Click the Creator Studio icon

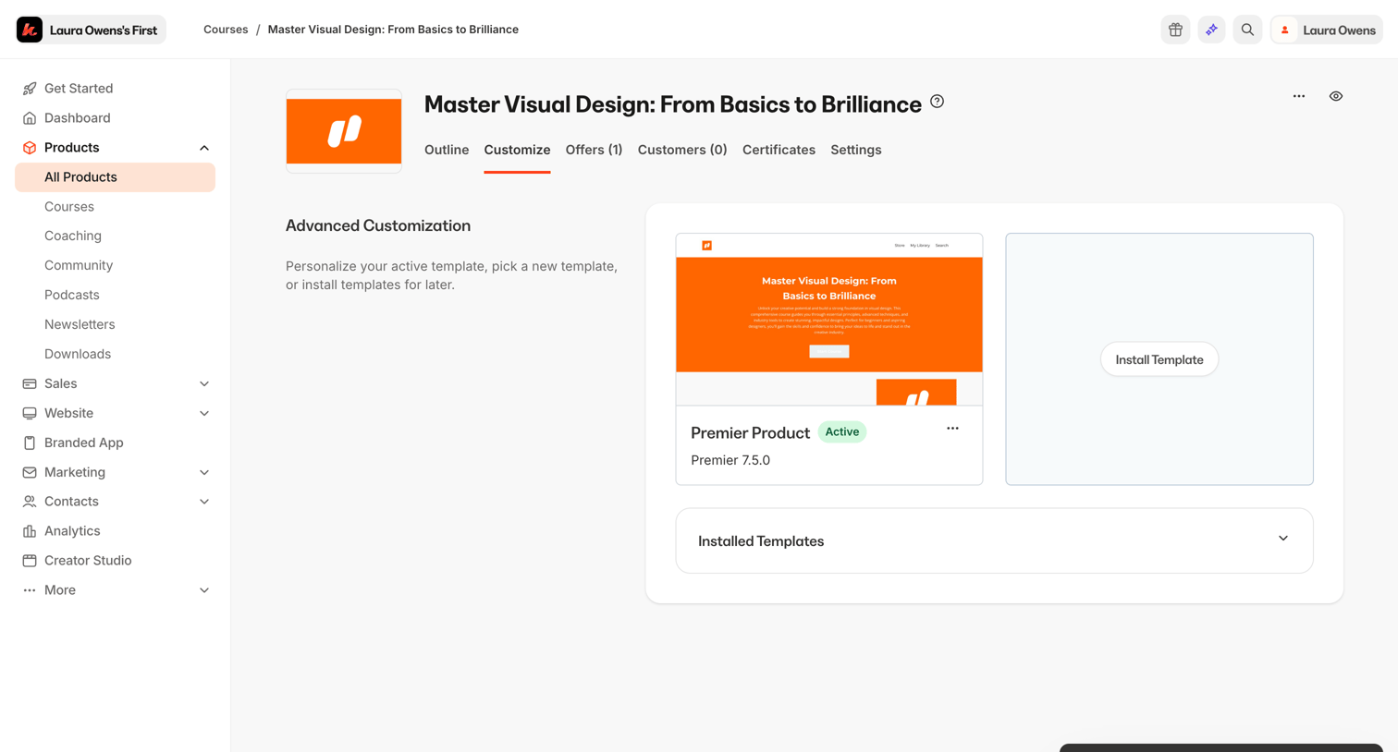coord(30,561)
